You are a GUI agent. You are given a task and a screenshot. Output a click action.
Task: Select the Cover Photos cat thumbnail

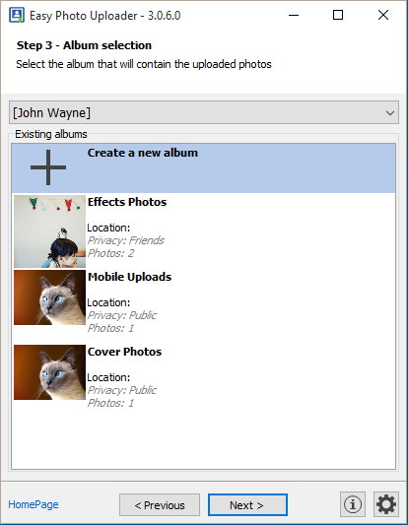(49, 372)
